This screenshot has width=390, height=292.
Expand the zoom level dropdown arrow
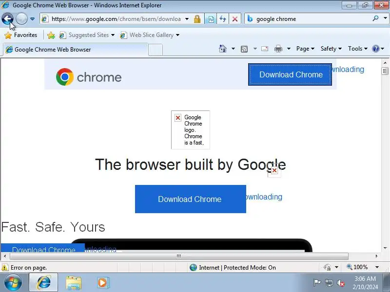(x=377, y=267)
